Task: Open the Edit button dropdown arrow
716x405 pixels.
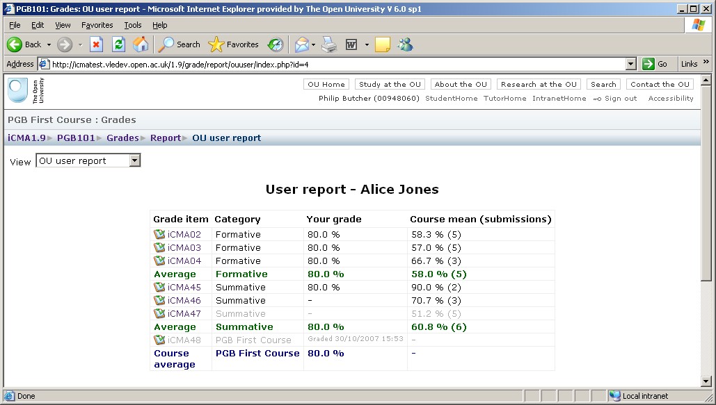Action: 366,44
